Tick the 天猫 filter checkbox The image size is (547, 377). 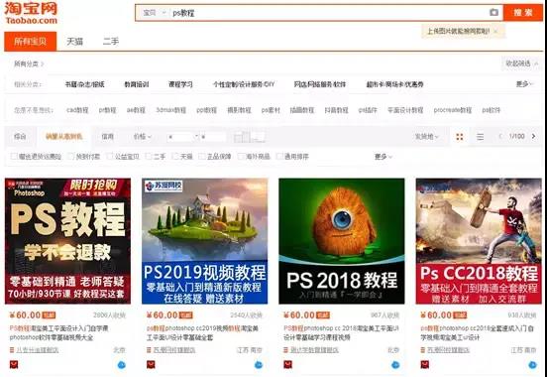point(175,157)
